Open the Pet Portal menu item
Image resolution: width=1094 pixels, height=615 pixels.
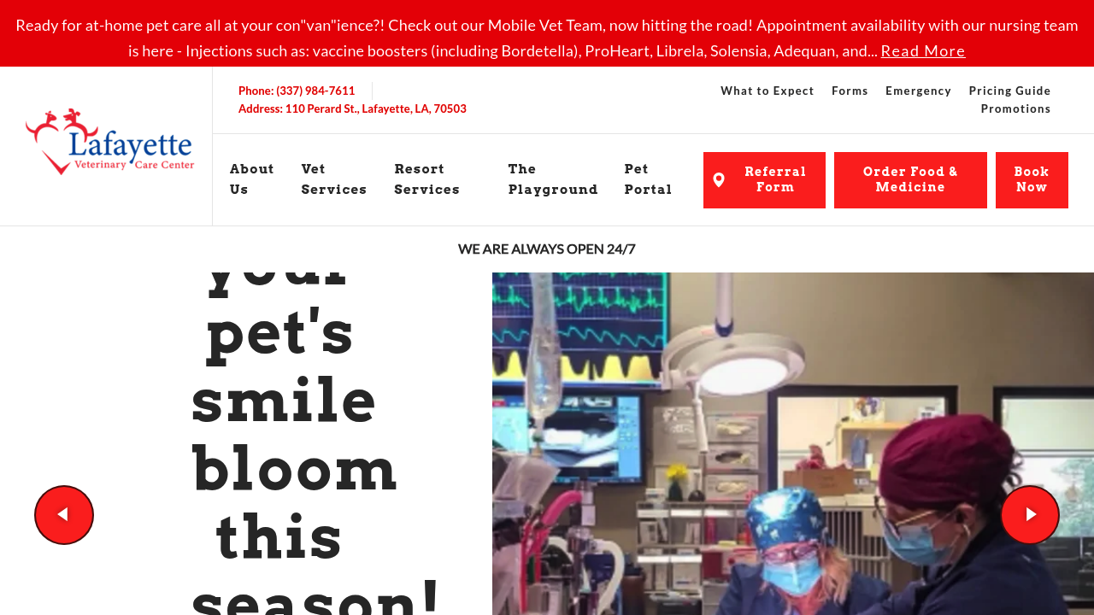pyautogui.click(x=649, y=179)
